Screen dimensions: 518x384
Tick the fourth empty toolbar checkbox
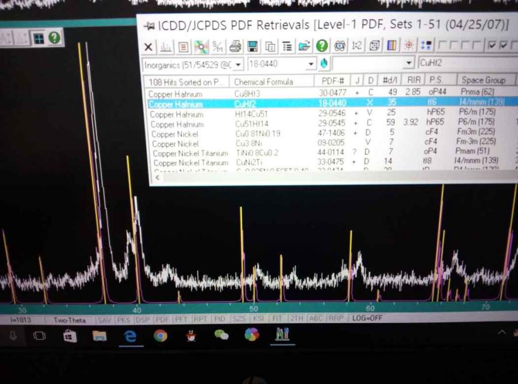476,44
